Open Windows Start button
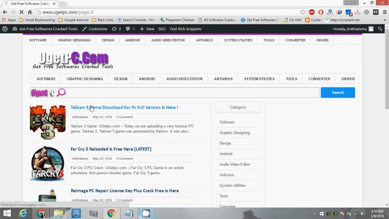 [x=7, y=214]
